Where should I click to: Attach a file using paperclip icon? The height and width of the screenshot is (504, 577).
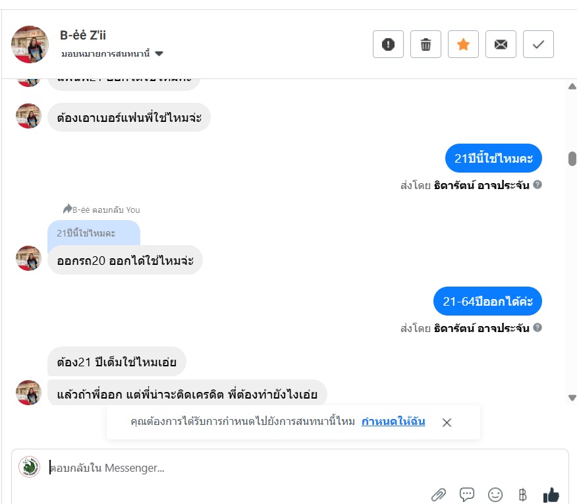[x=438, y=495]
